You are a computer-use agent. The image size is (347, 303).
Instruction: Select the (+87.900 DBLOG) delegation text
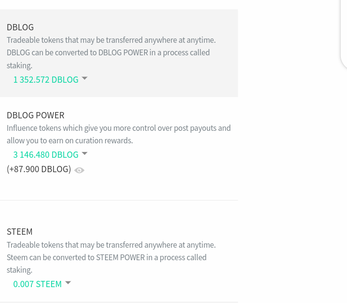[x=39, y=169]
